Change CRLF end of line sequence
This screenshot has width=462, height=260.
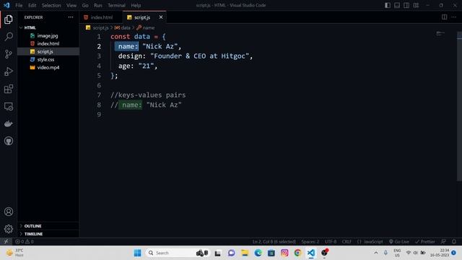click(346, 241)
